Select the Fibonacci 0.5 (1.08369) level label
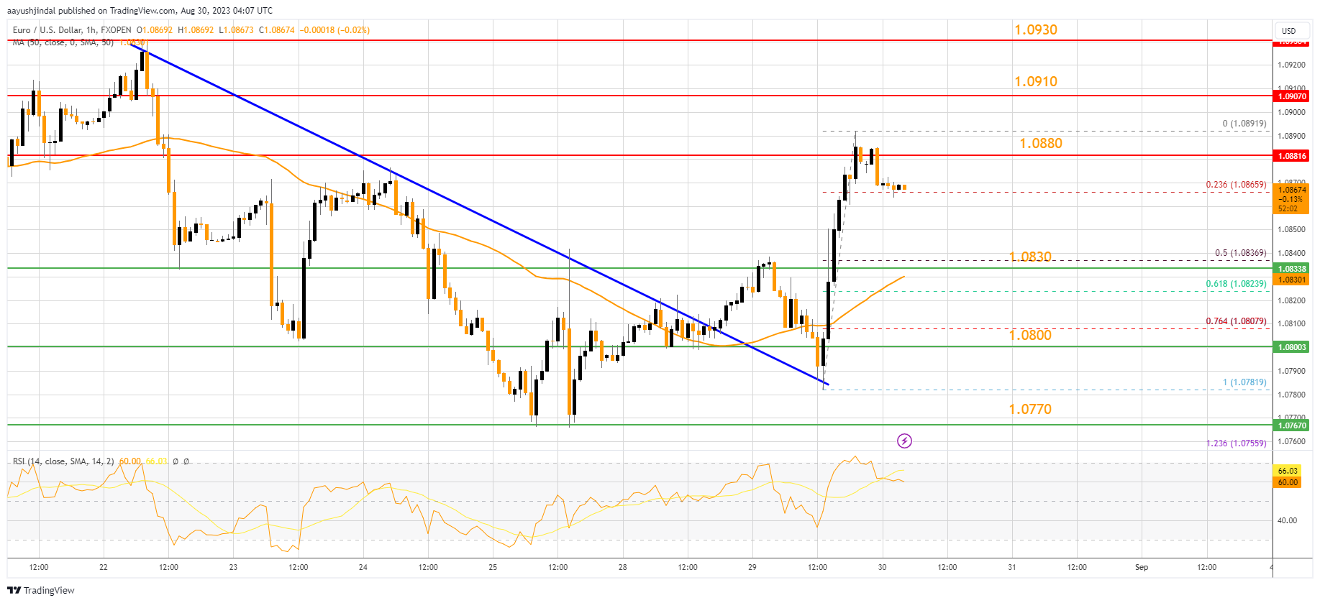Viewport: 1320px width, 603px height. (1240, 253)
